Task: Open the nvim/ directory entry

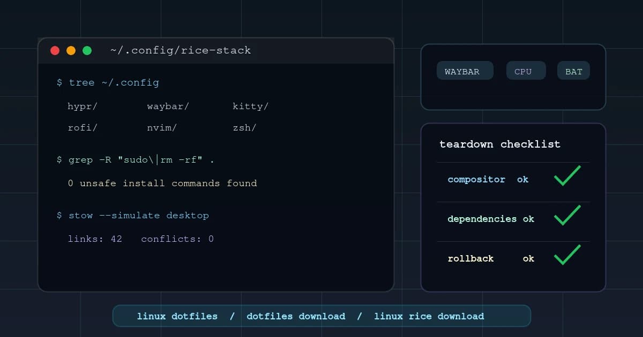Action: (162, 128)
